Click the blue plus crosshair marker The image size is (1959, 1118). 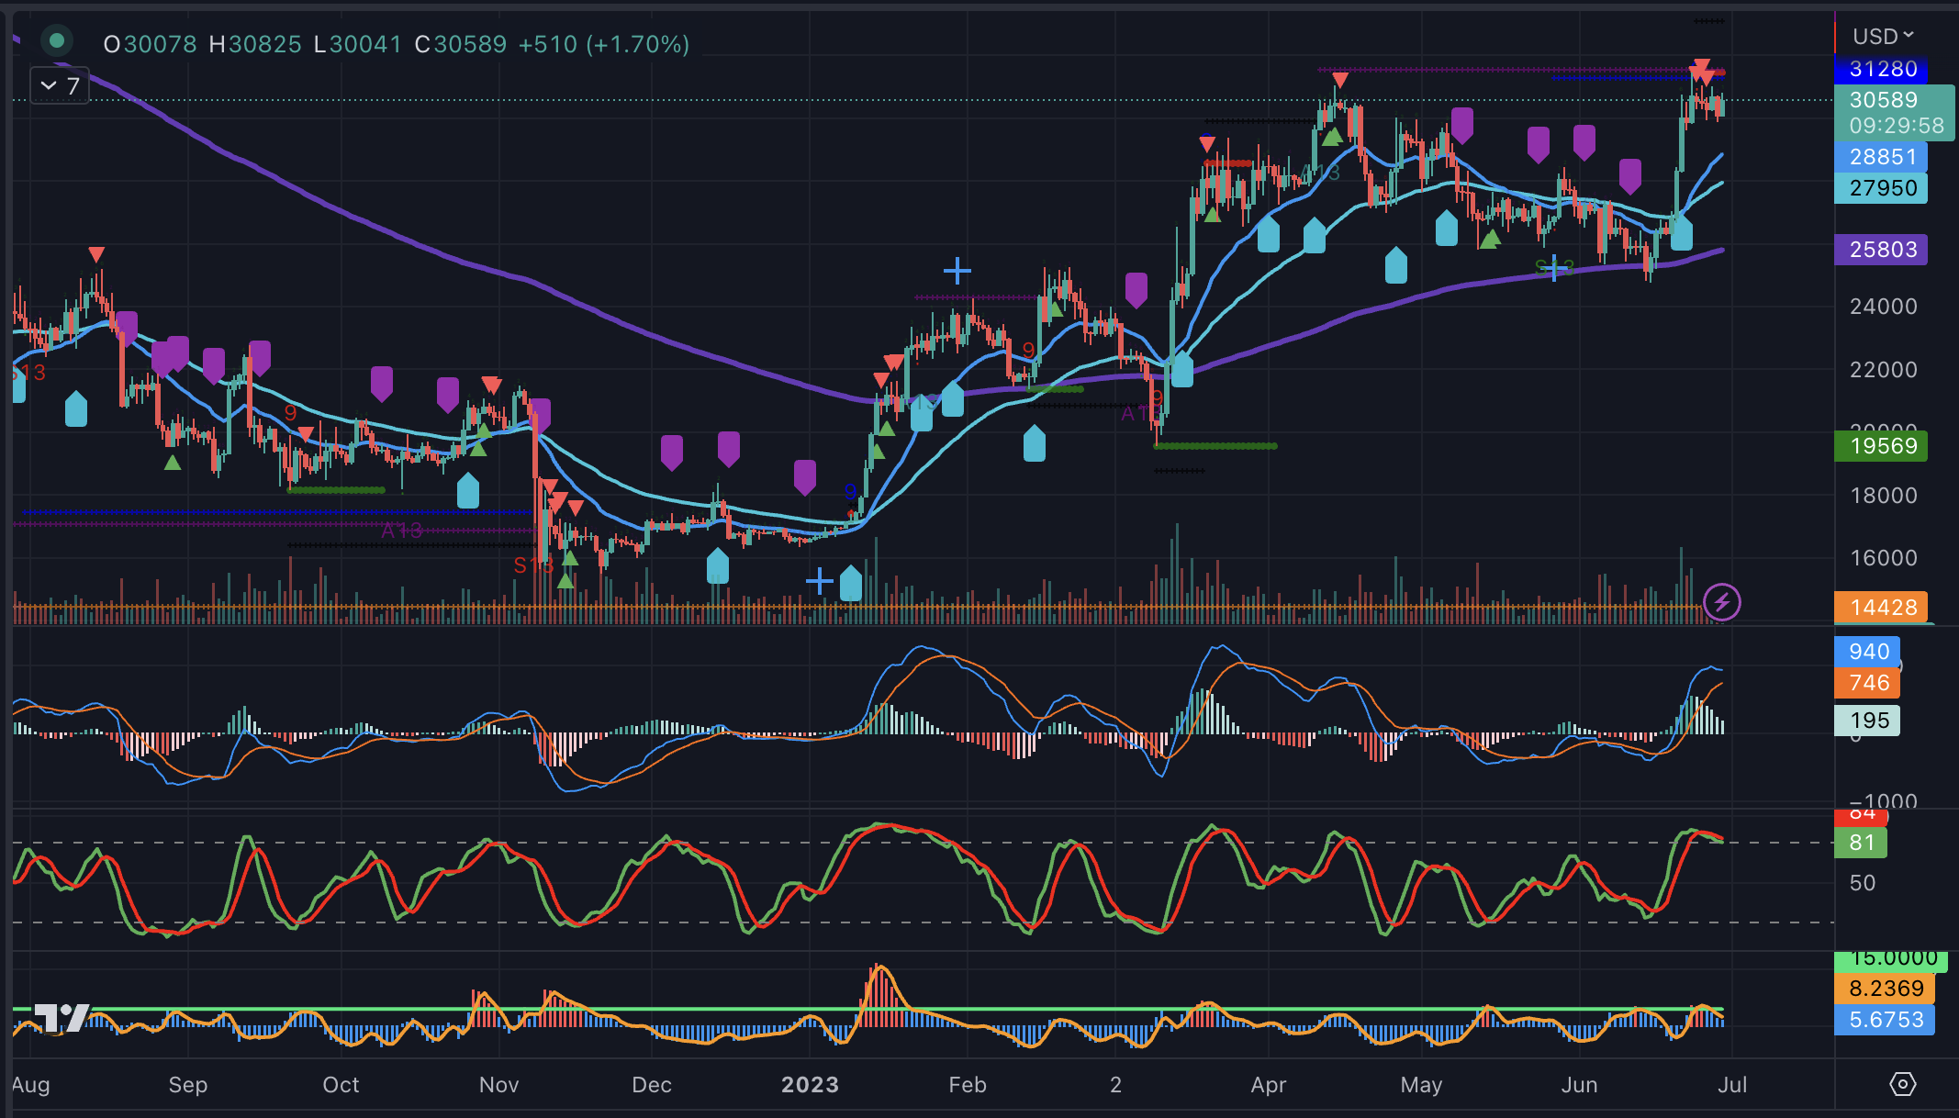click(x=957, y=270)
